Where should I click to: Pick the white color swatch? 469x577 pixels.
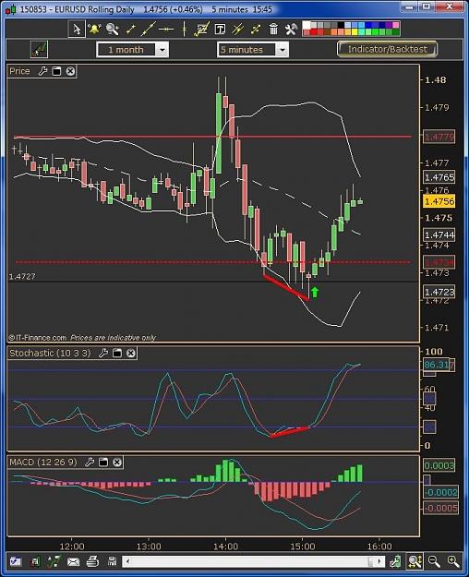pyautogui.click(x=306, y=25)
